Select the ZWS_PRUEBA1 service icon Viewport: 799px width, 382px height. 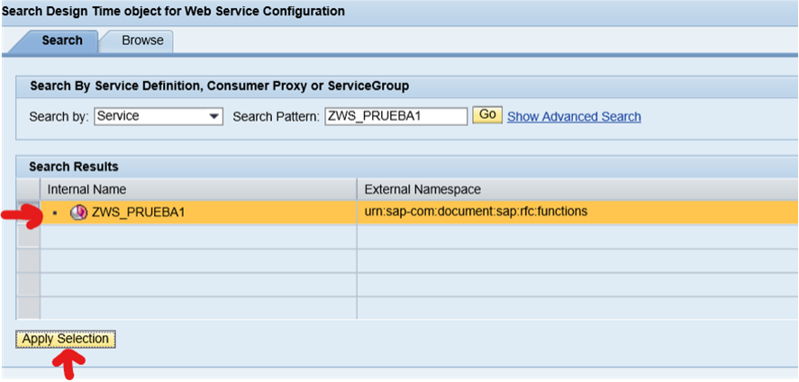pos(78,213)
